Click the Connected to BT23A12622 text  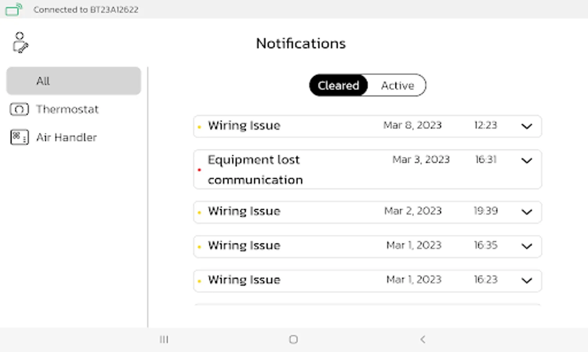click(x=86, y=9)
